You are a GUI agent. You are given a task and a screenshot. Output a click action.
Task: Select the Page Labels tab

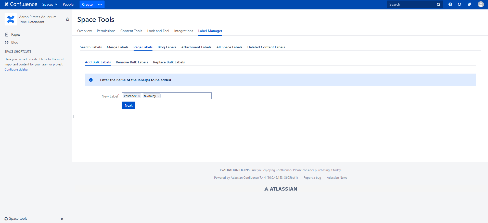pyautogui.click(x=143, y=47)
